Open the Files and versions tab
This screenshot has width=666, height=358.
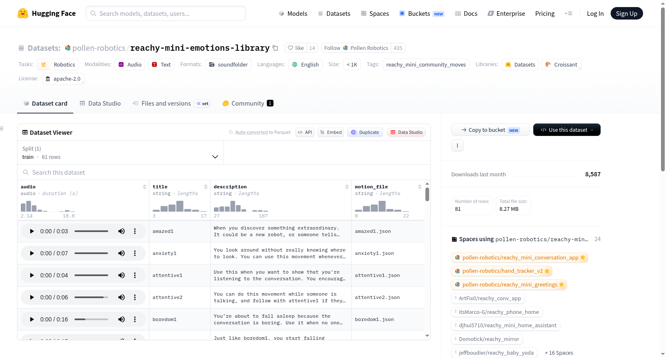(x=171, y=104)
